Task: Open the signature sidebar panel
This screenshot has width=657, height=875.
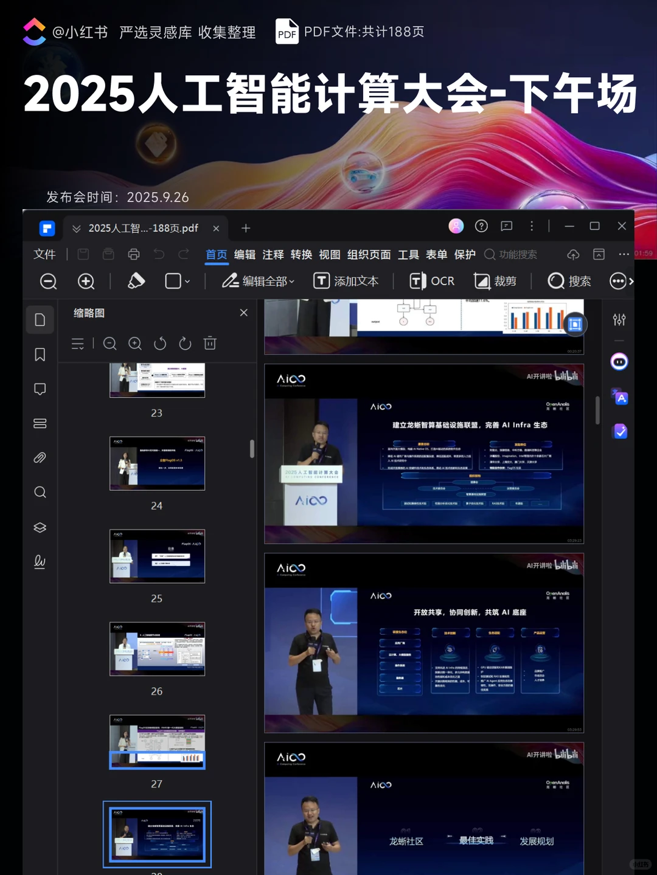Action: pos(40,561)
